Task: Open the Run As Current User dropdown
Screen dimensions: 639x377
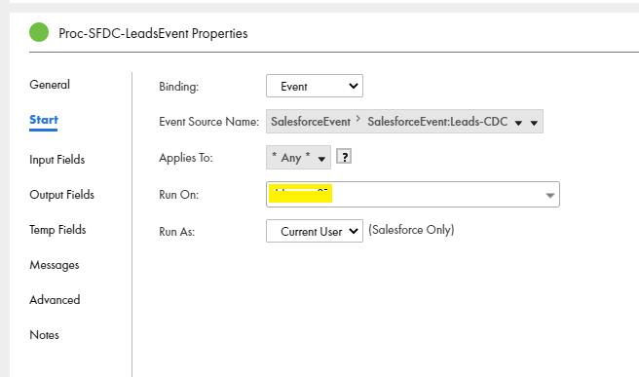Action: (x=315, y=231)
